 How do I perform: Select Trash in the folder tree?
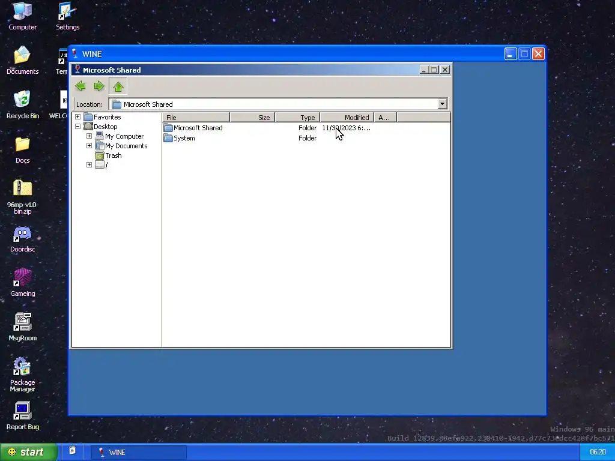point(113,155)
